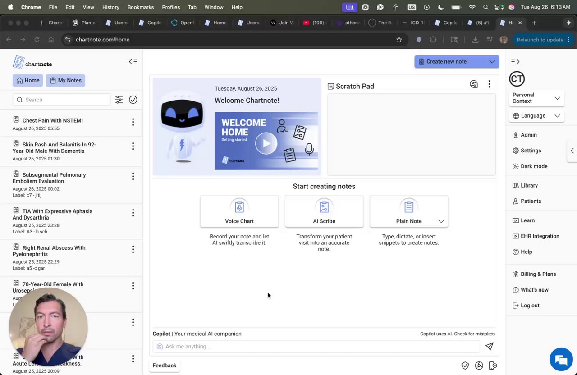Screen dimensions: 577x375
Task: Click the Feedback button
Action: [x=165, y=366]
